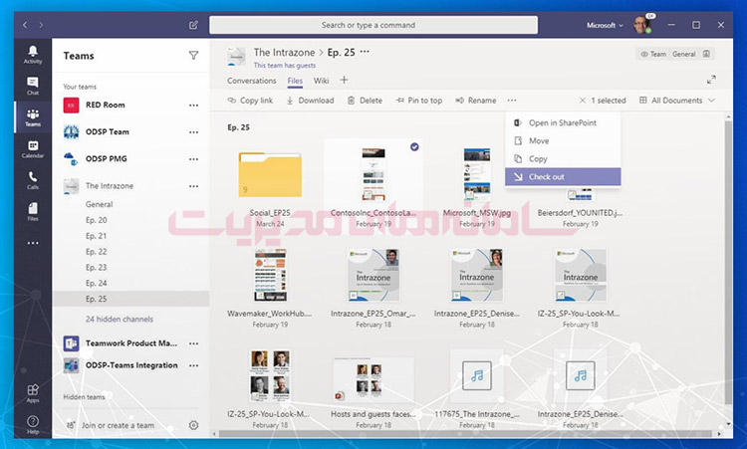Viewport: 747px width, 449px height.
Task: Select the RED Room team
Action: (106, 105)
